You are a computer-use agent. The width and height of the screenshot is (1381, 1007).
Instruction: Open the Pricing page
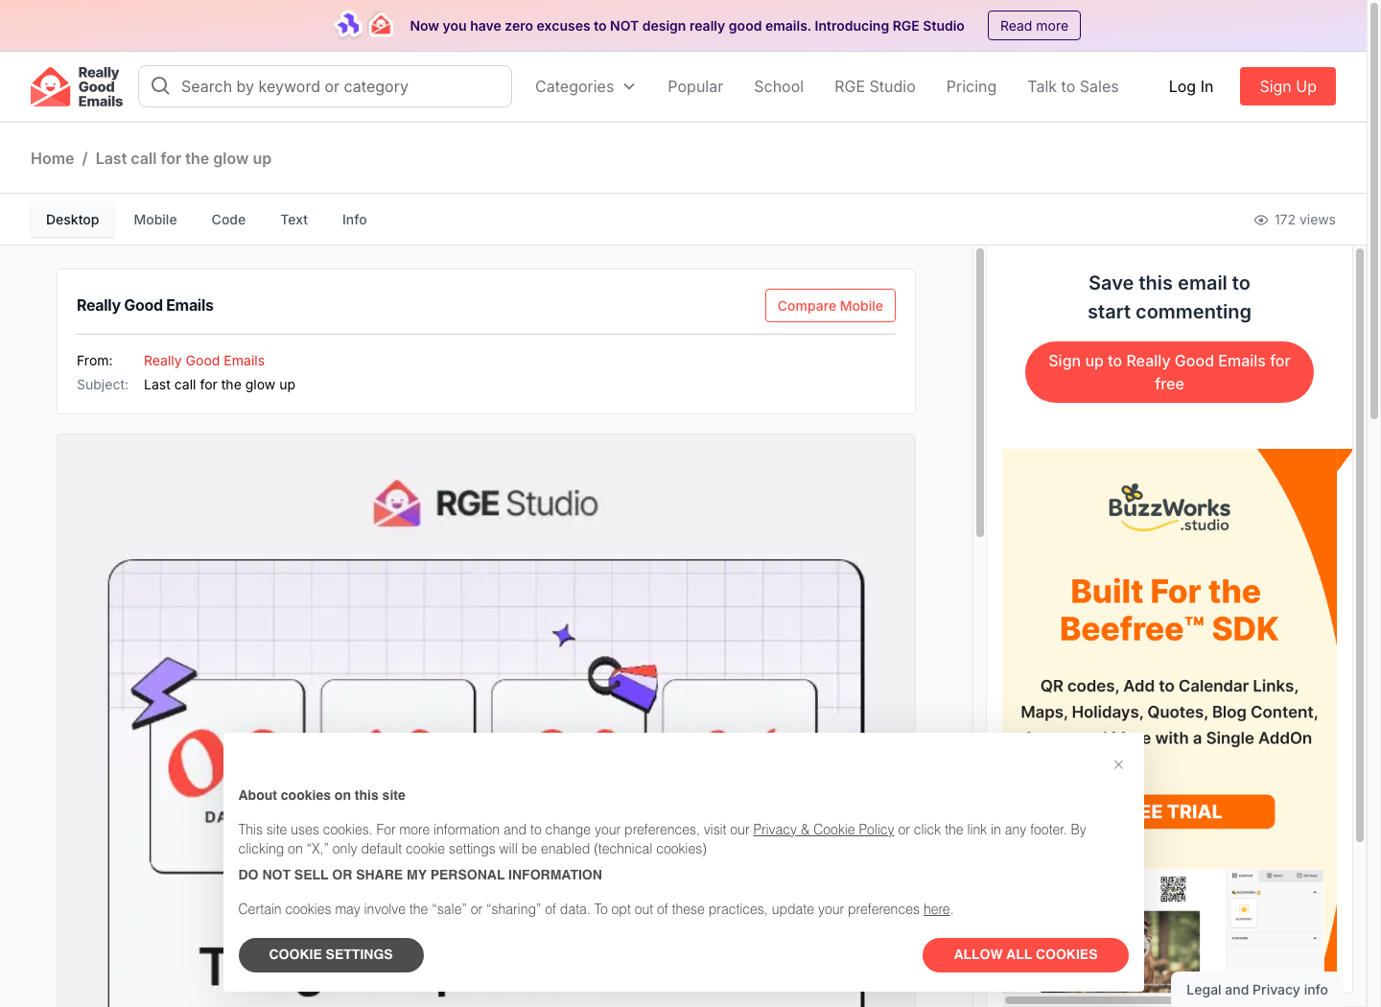point(971,86)
